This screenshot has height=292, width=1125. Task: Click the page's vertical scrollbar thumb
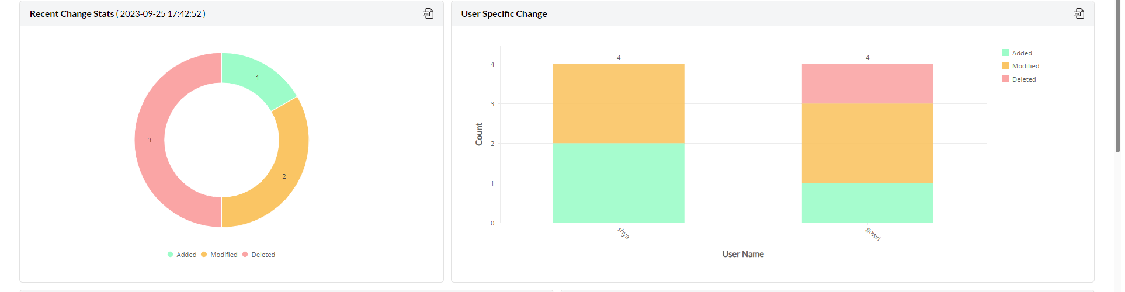[1117, 76]
